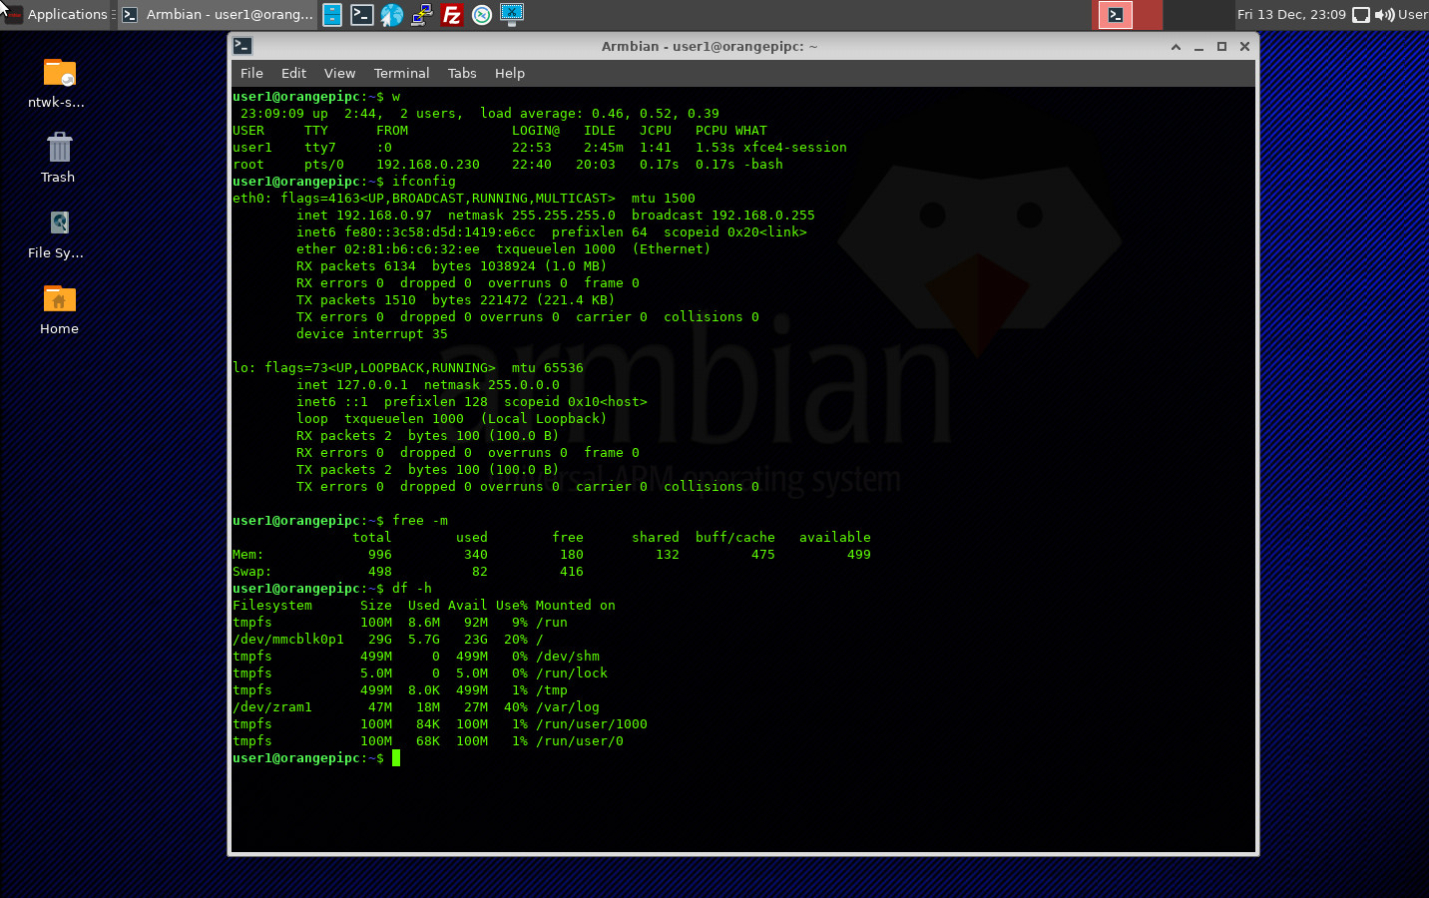This screenshot has height=898, width=1429.
Task: Open the Edit menu in the terminal
Action: pos(293,73)
